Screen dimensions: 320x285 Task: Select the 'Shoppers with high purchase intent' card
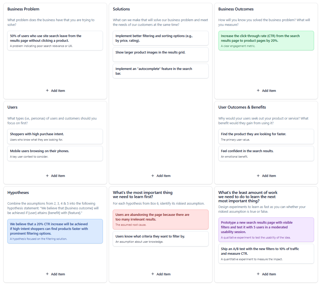55,136
